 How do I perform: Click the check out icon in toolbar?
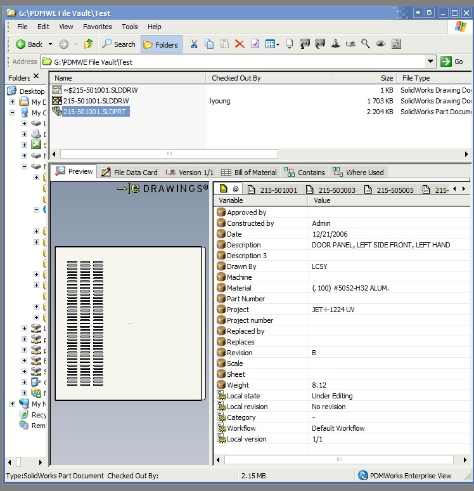point(304,44)
